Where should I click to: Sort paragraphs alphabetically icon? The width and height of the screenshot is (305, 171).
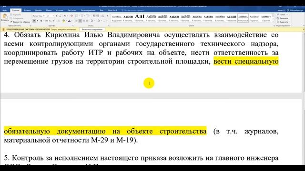[102, 16]
